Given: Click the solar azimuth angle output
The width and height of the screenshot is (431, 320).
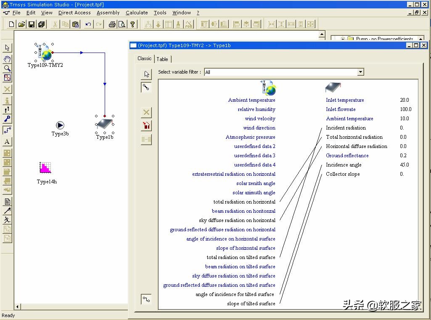Looking at the screenshot, I should pyautogui.click(x=254, y=193).
